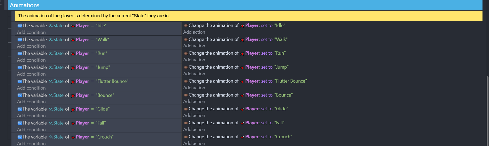Click the "Run" animation name value in action
Screen dimensions: 489x146
280,53
